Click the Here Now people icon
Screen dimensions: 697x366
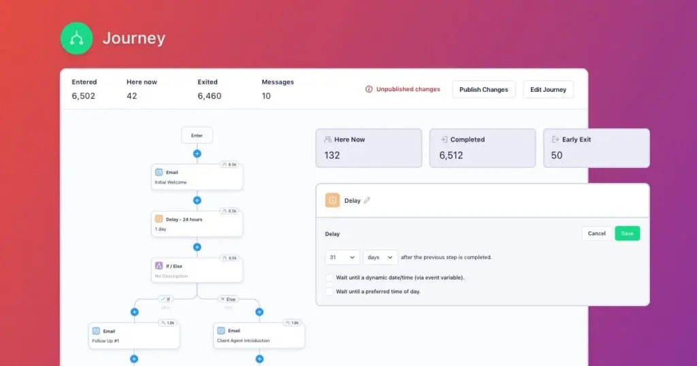[x=328, y=139]
